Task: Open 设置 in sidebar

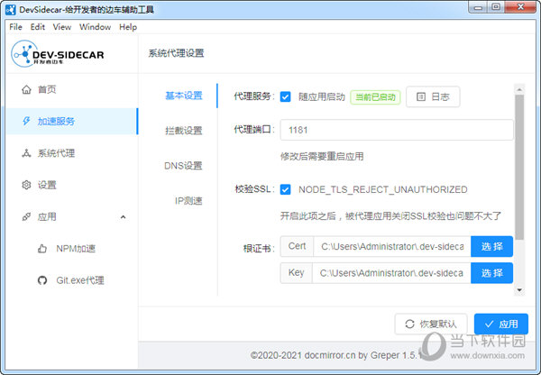Action: (72, 185)
